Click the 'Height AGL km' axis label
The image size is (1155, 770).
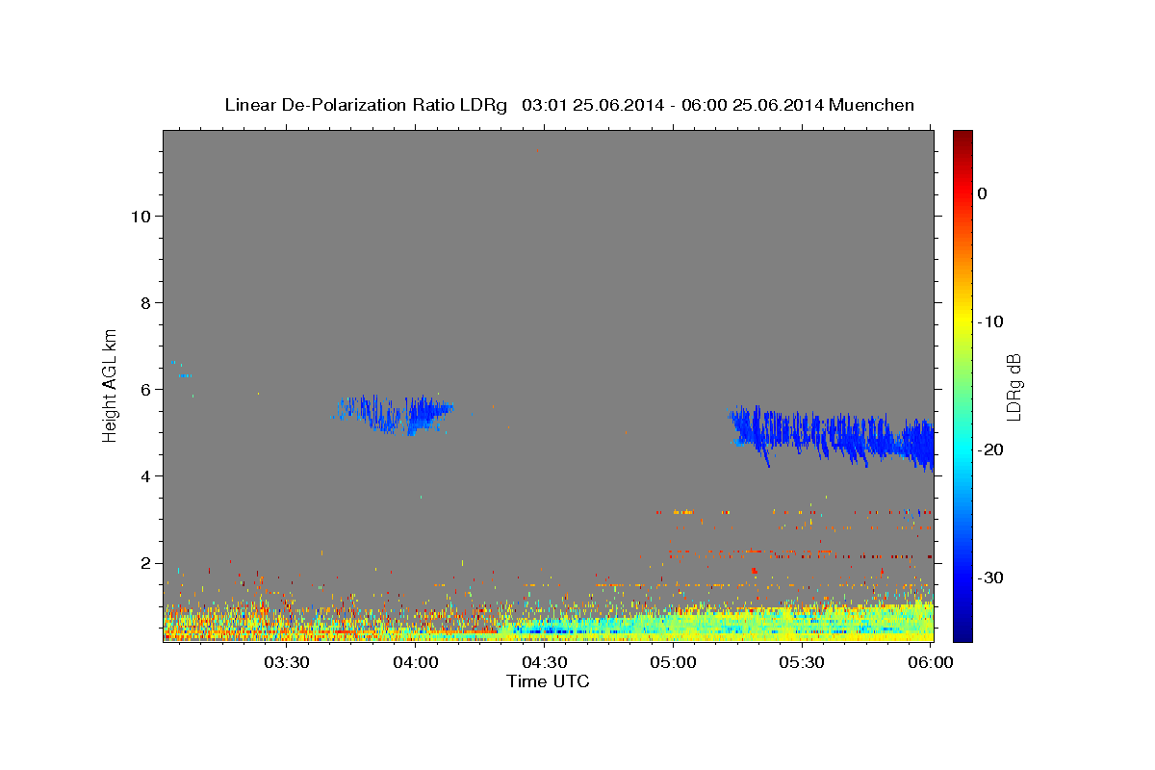111,385
